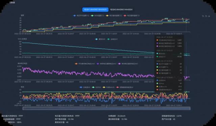Toggle dark purple highest cell voltage legend
Screen dimensions: 216x126
pos(106,64)
